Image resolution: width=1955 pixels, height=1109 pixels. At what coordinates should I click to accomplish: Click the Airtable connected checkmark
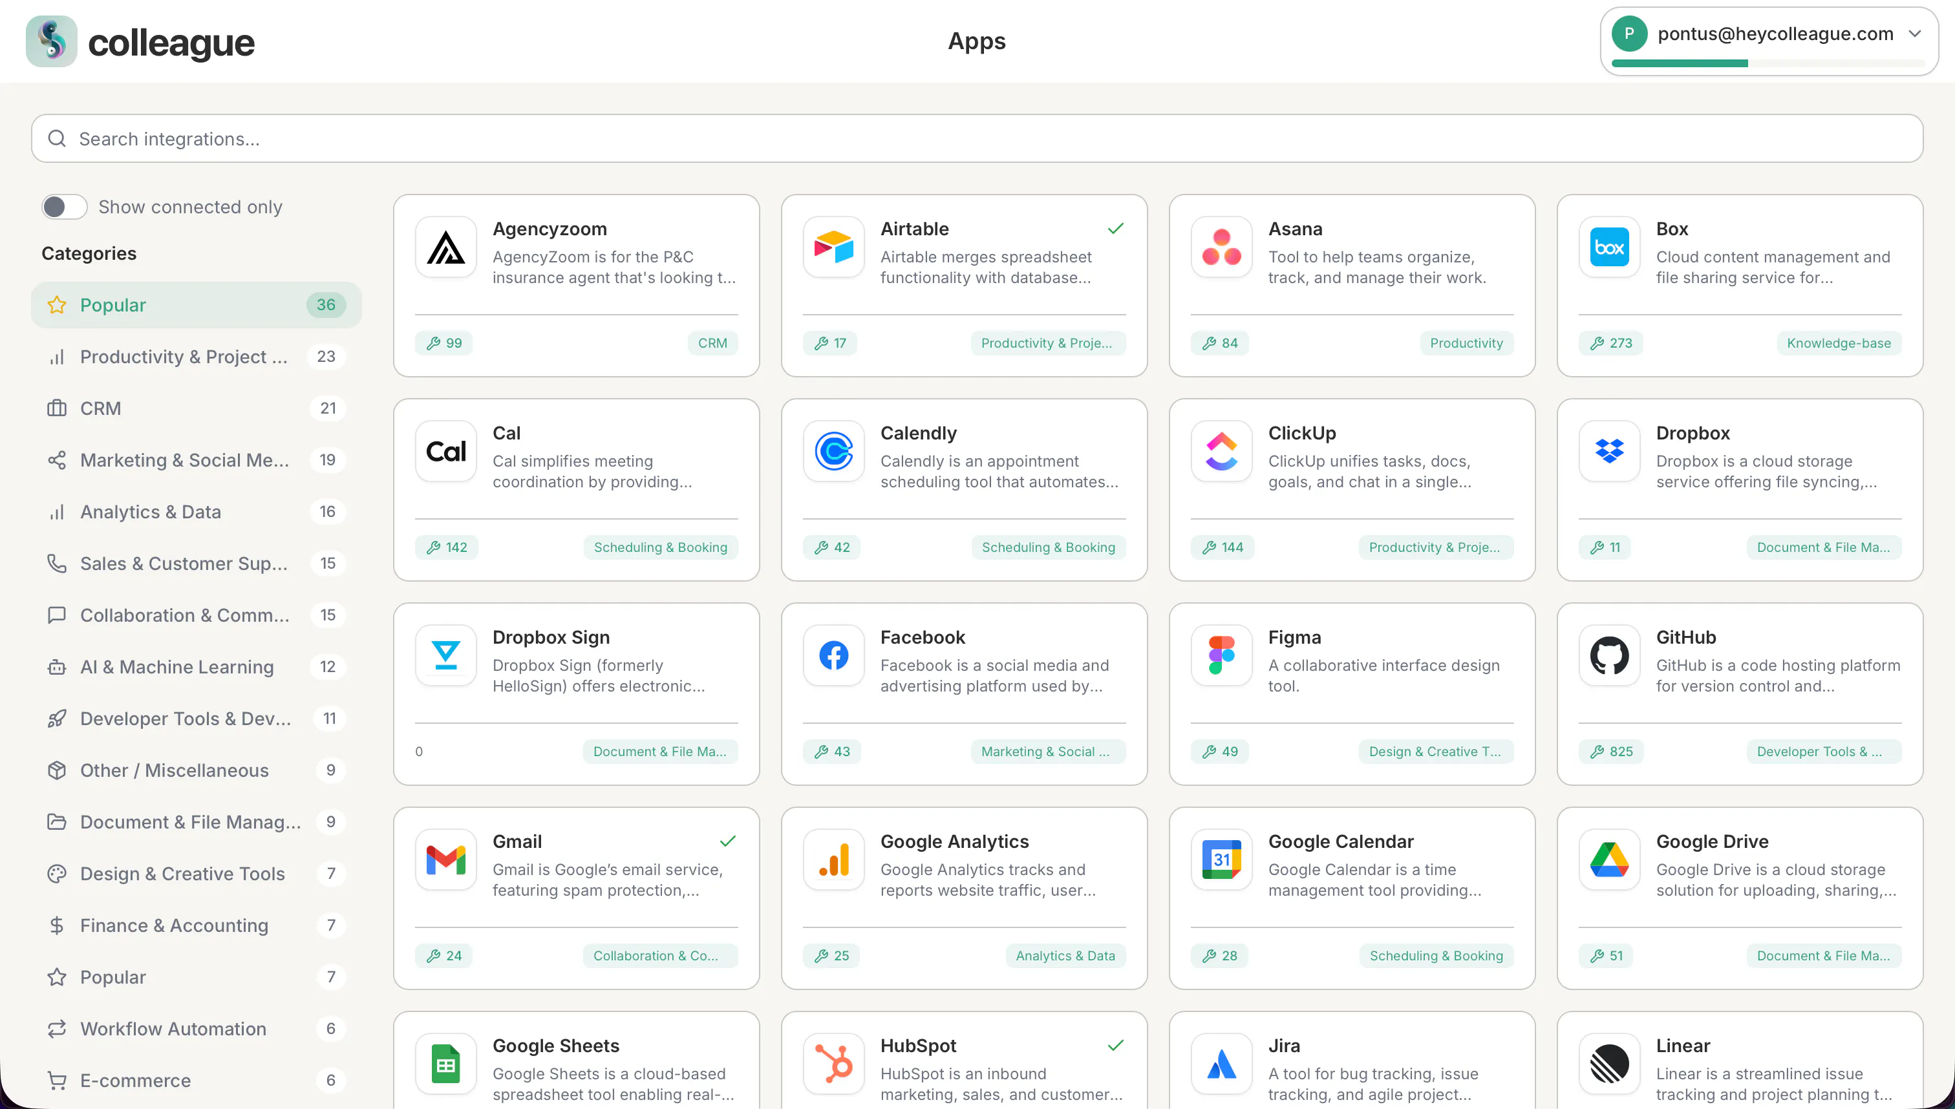pyautogui.click(x=1115, y=229)
